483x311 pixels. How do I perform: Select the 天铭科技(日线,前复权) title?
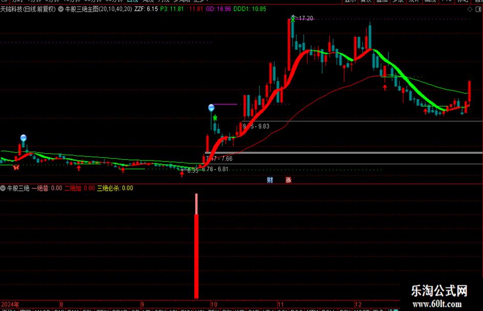point(28,9)
